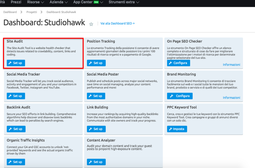Click the PPC Keyword Tool title
The image size is (255, 168).
click(x=182, y=107)
